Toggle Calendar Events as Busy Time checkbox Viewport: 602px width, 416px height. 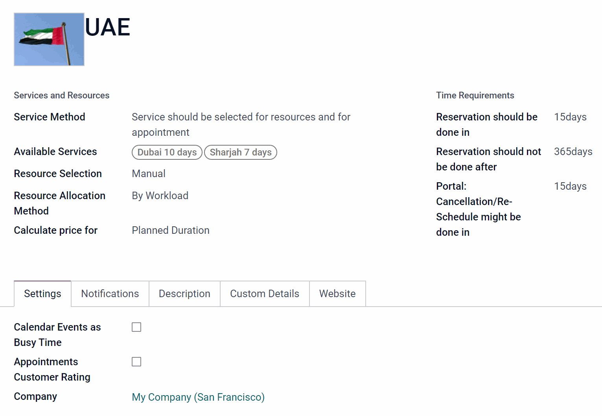(x=136, y=327)
